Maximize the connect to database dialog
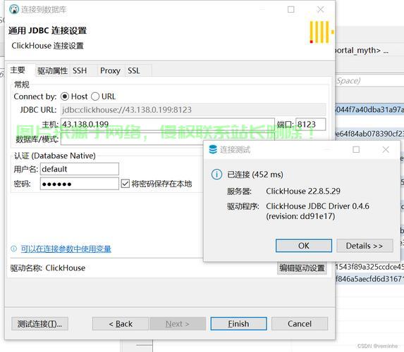The image size is (404, 352). click(x=291, y=10)
